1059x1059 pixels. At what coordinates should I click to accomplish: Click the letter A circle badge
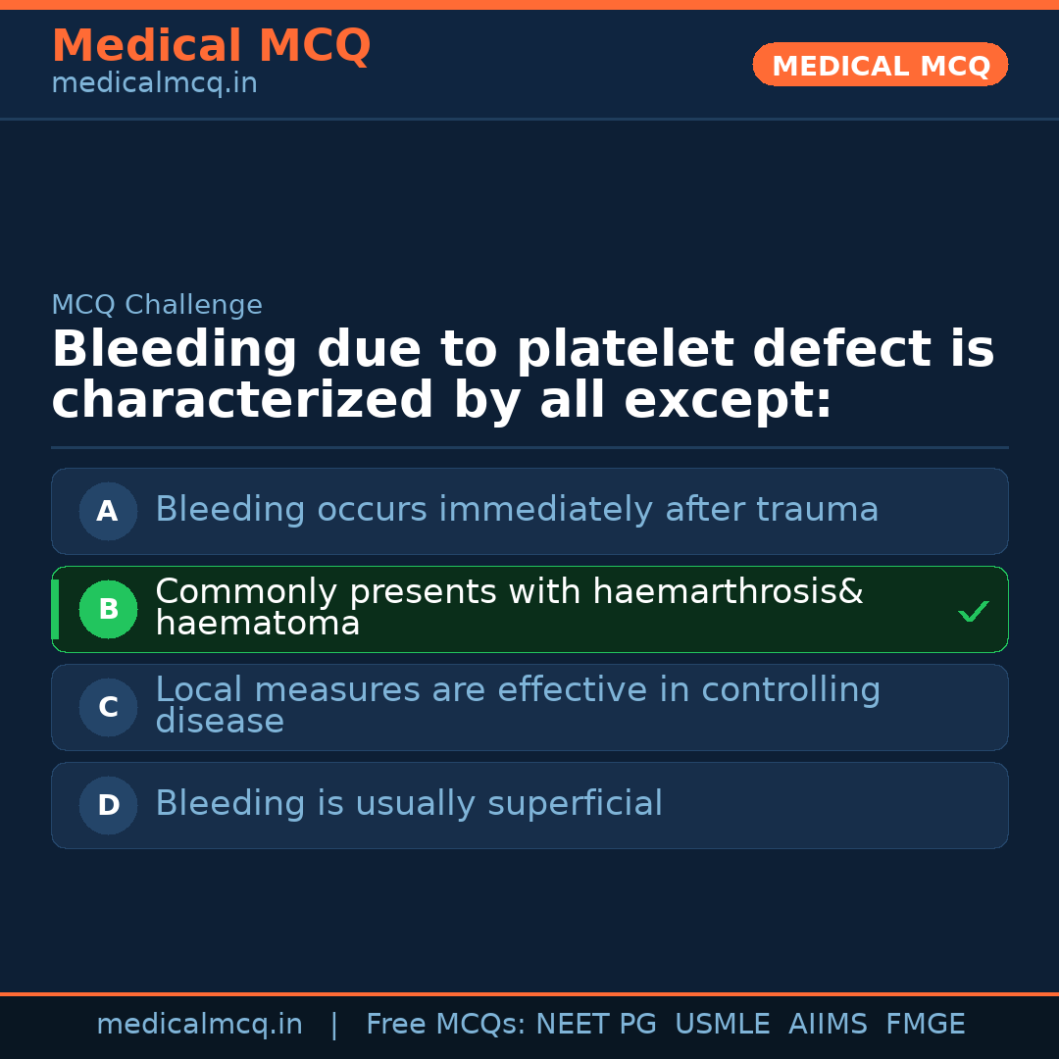click(x=108, y=511)
